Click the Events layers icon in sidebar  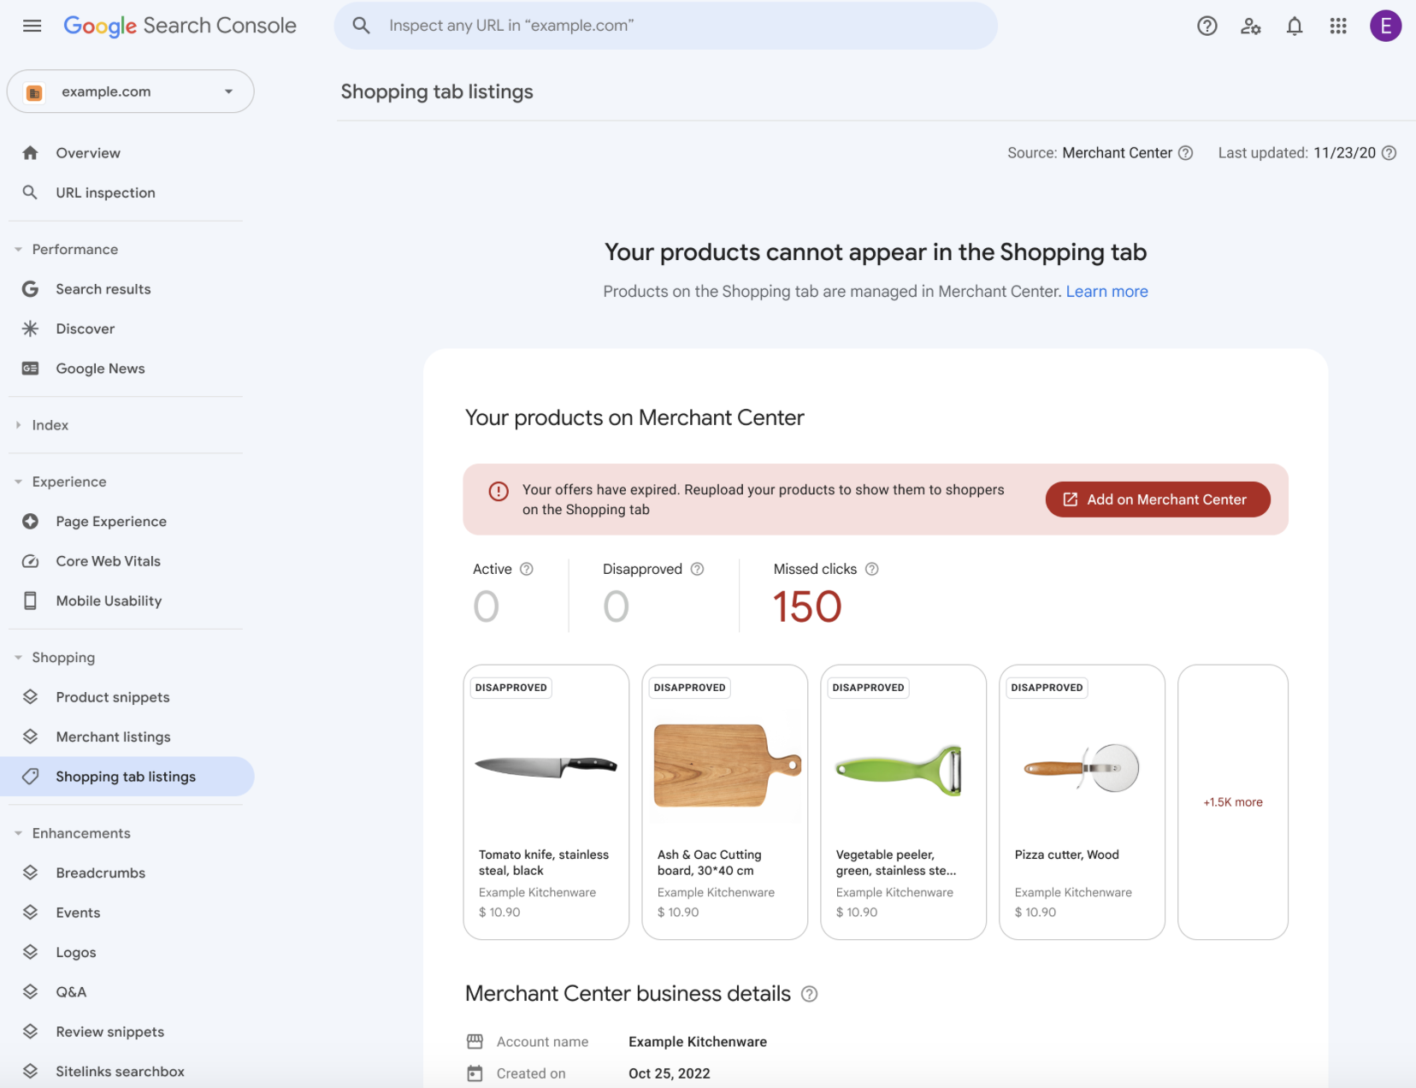coord(31,913)
